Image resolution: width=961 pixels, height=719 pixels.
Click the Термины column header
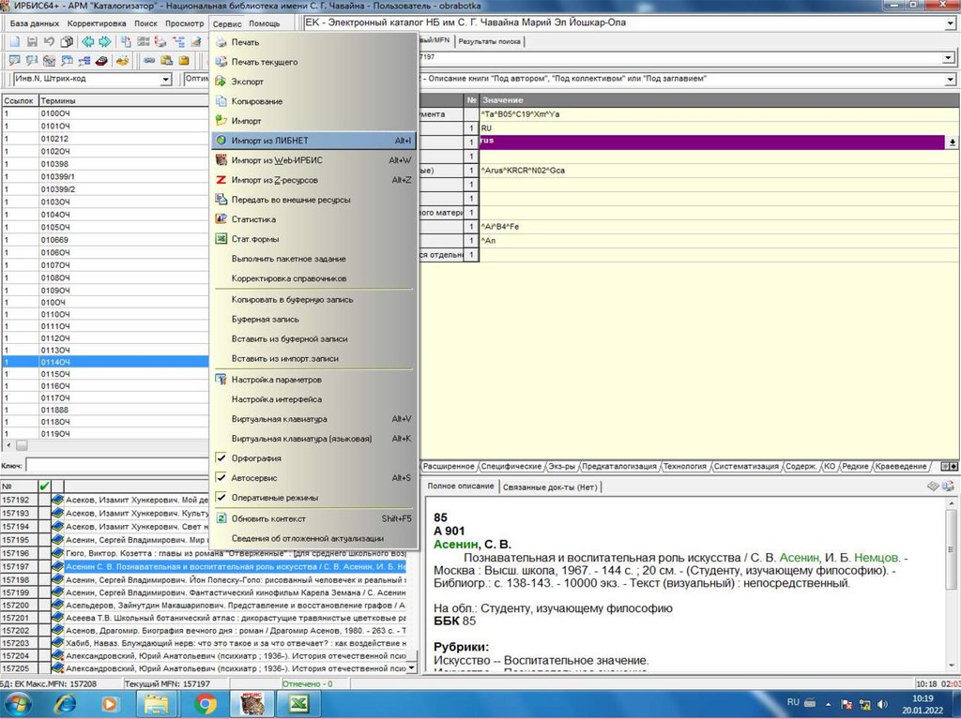123,100
